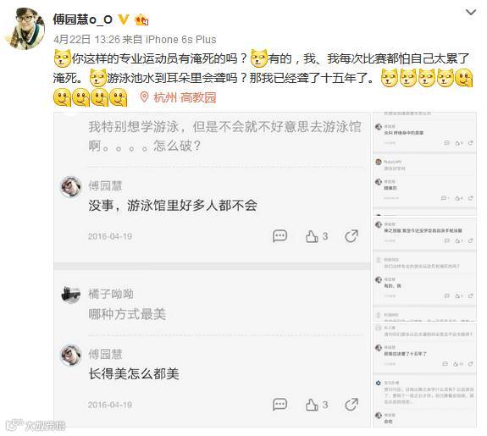Click 橘子呦呦 commenter avatar
Screen dimensions: 487x436
71,294
